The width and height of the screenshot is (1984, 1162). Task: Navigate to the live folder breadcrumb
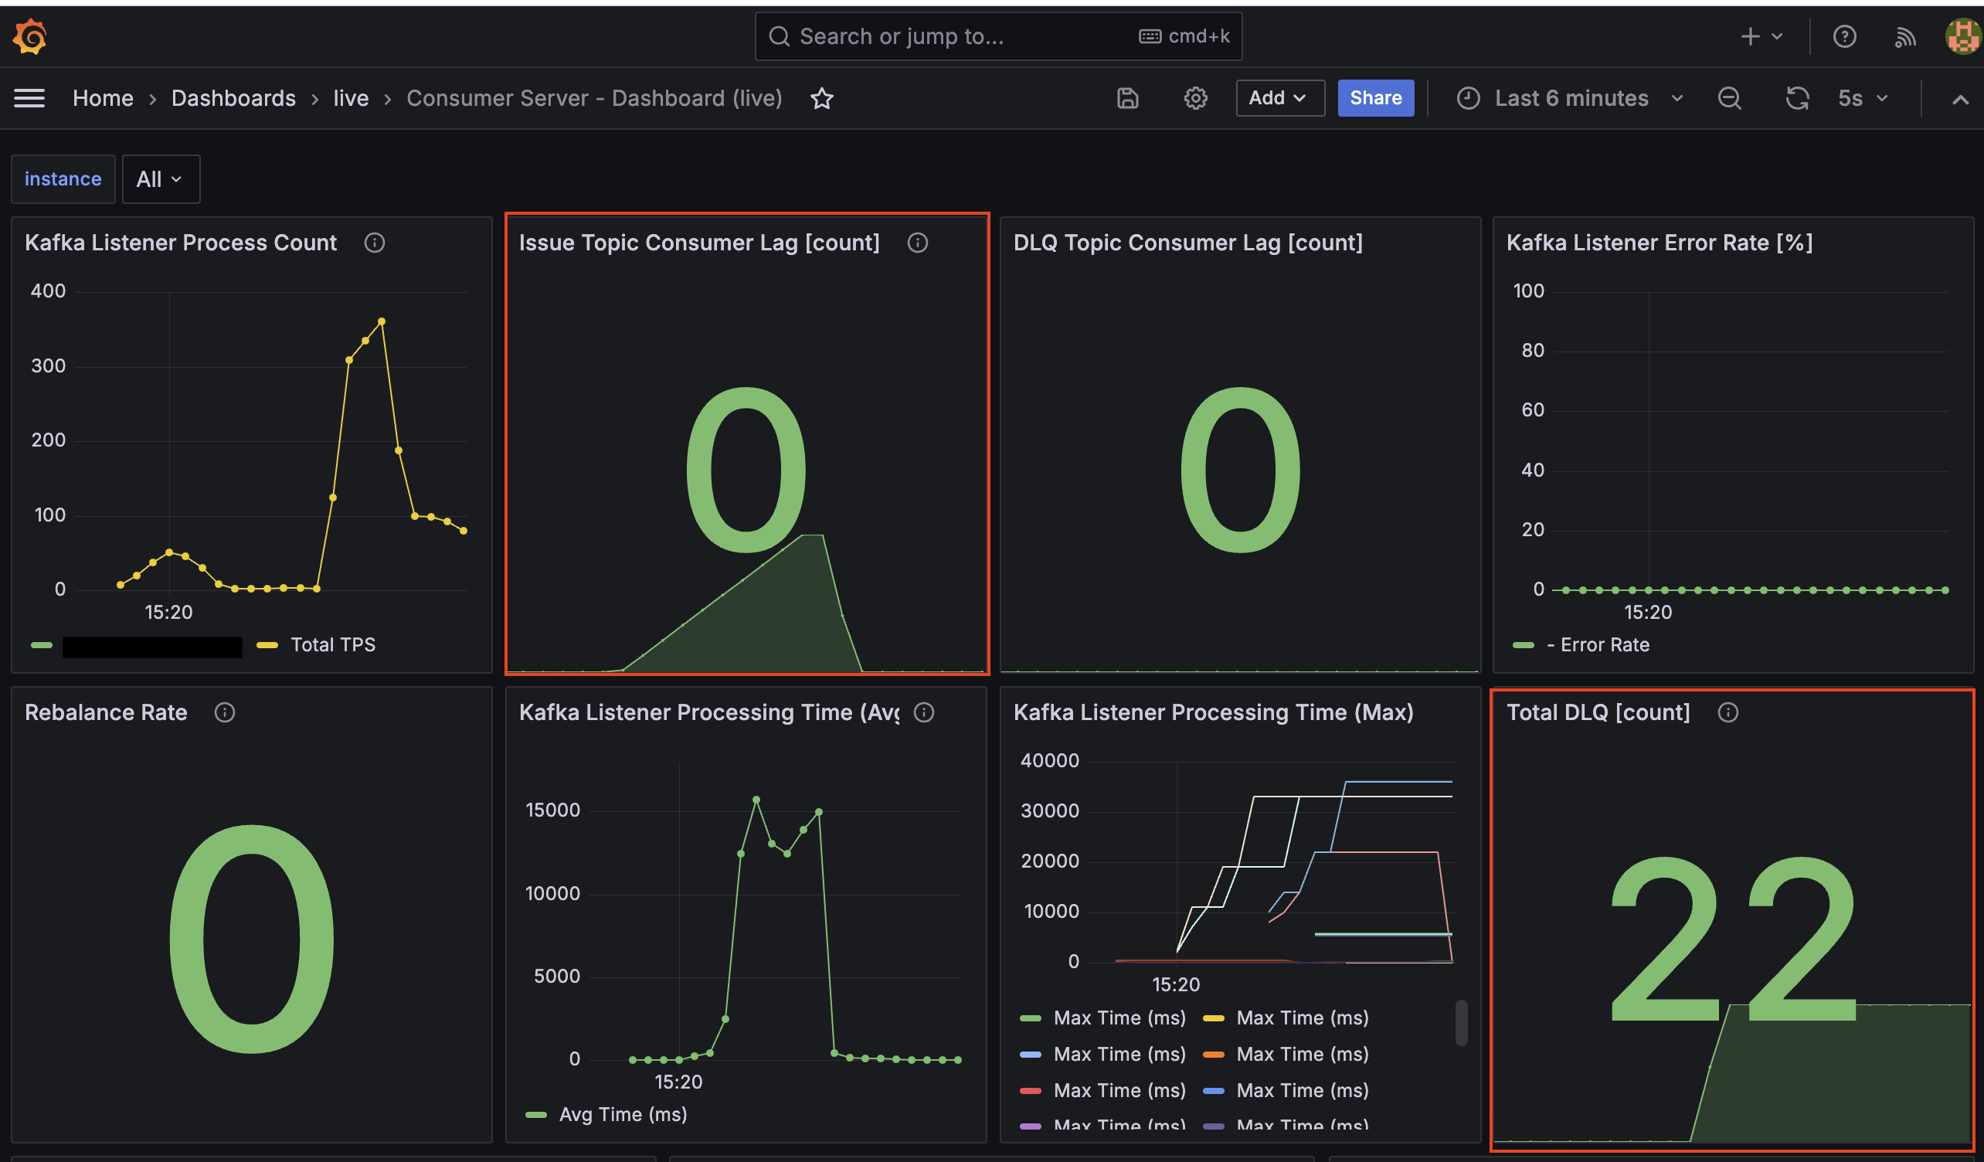(350, 98)
